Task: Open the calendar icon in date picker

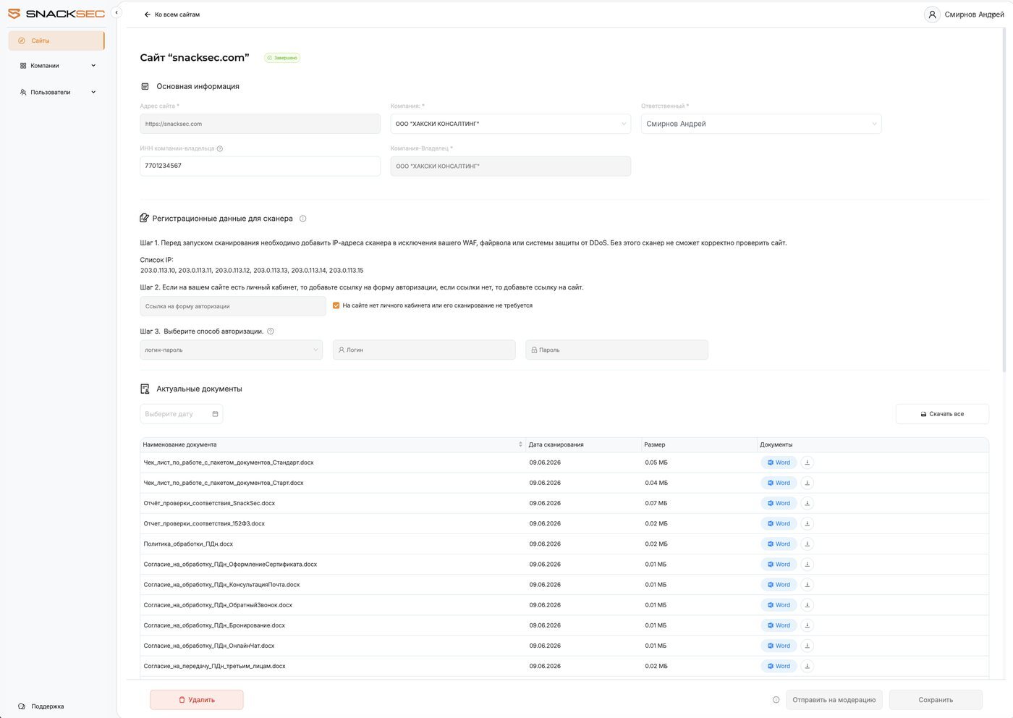Action: (x=215, y=414)
